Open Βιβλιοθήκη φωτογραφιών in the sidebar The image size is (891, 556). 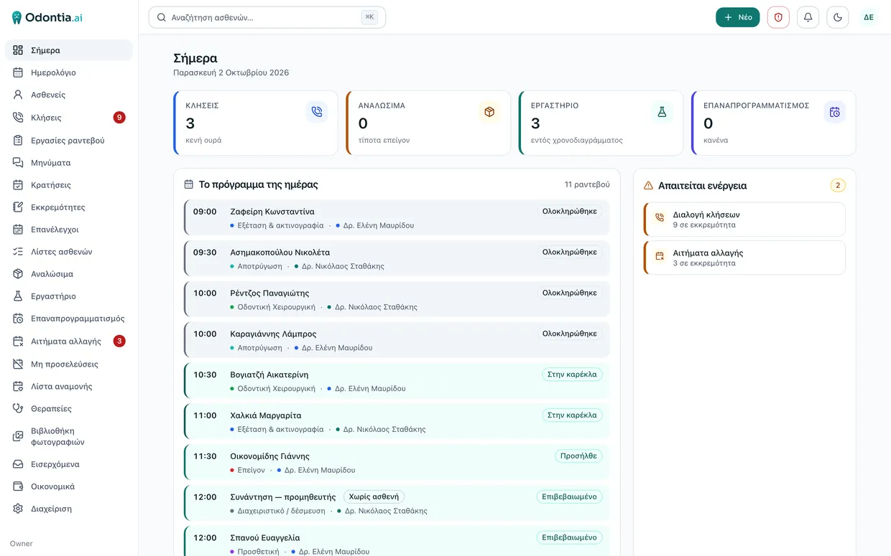click(69, 436)
